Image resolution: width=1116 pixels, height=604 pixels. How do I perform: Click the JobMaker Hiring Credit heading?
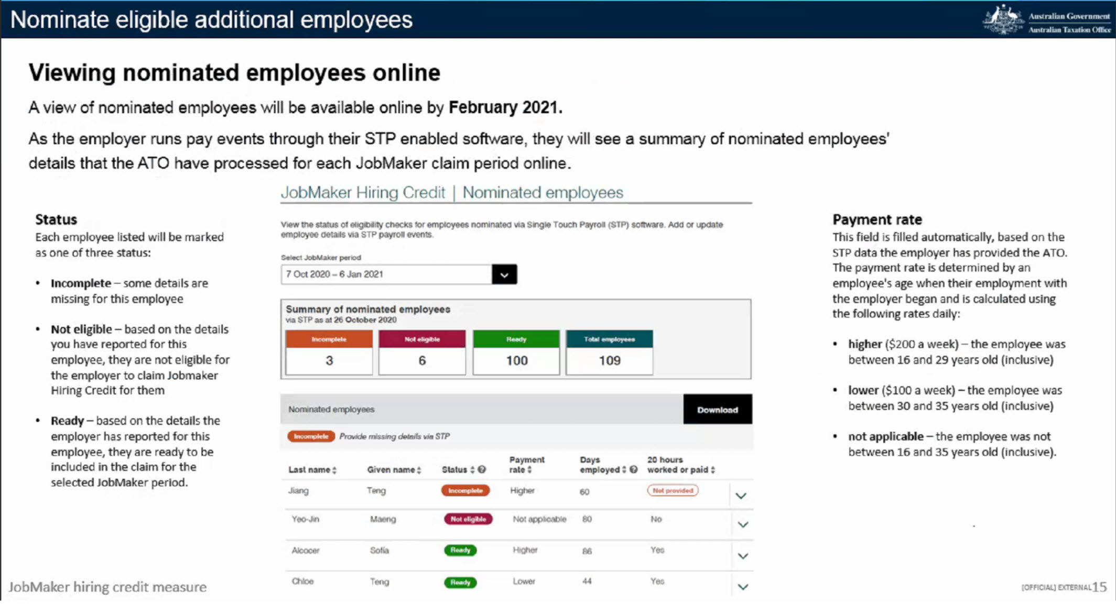[363, 193]
